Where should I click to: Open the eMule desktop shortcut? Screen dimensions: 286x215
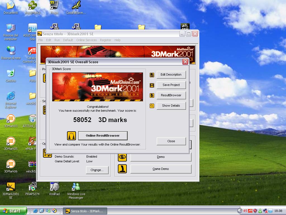(x=31, y=144)
